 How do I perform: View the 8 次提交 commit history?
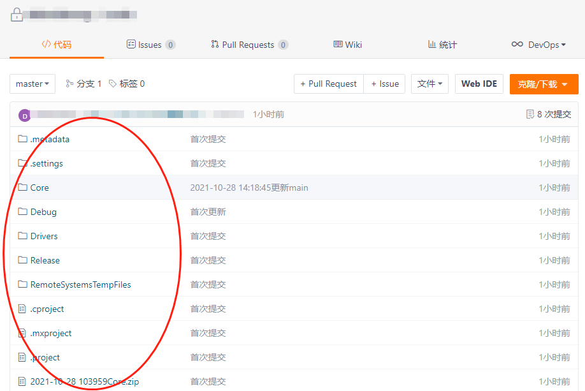click(x=550, y=114)
